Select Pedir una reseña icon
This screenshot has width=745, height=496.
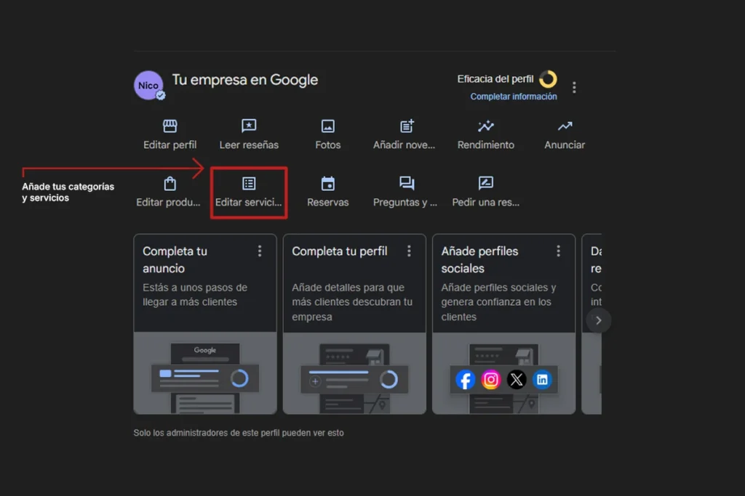(x=485, y=184)
